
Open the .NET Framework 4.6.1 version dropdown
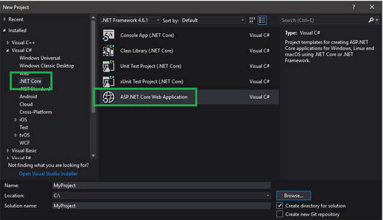pos(130,20)
